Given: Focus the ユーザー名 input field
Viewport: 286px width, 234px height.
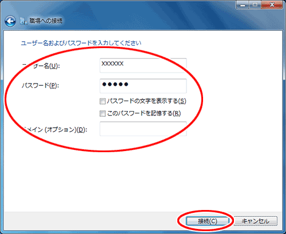Looking at the screenshot, I should (143, 66).
